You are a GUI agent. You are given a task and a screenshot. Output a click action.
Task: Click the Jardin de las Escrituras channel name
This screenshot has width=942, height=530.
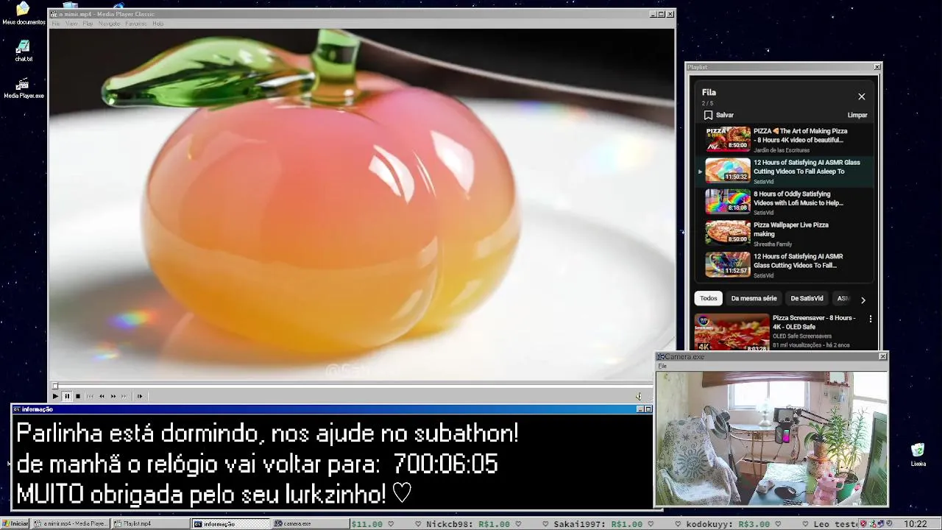pos(782,150)
